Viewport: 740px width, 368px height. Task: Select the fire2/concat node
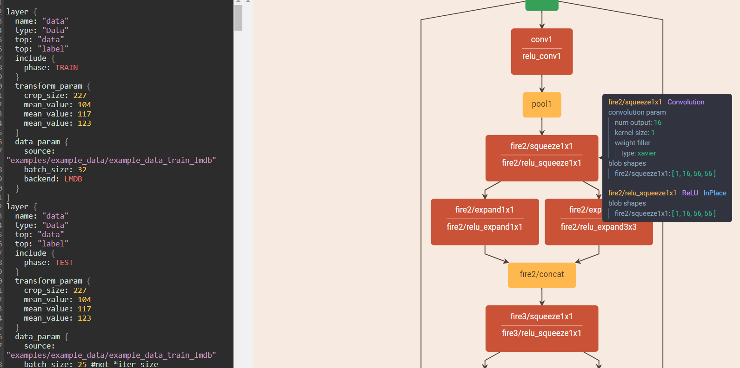click(x=542, y=275)
